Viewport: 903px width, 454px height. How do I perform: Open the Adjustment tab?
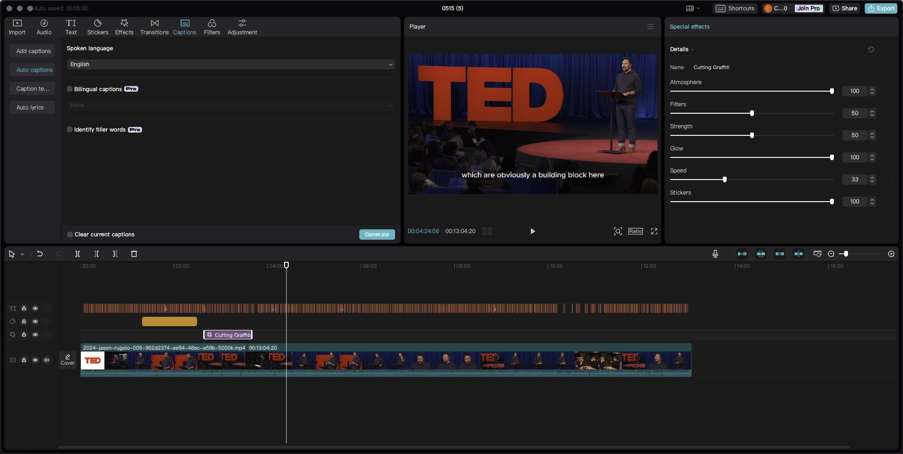pos(242,27)
